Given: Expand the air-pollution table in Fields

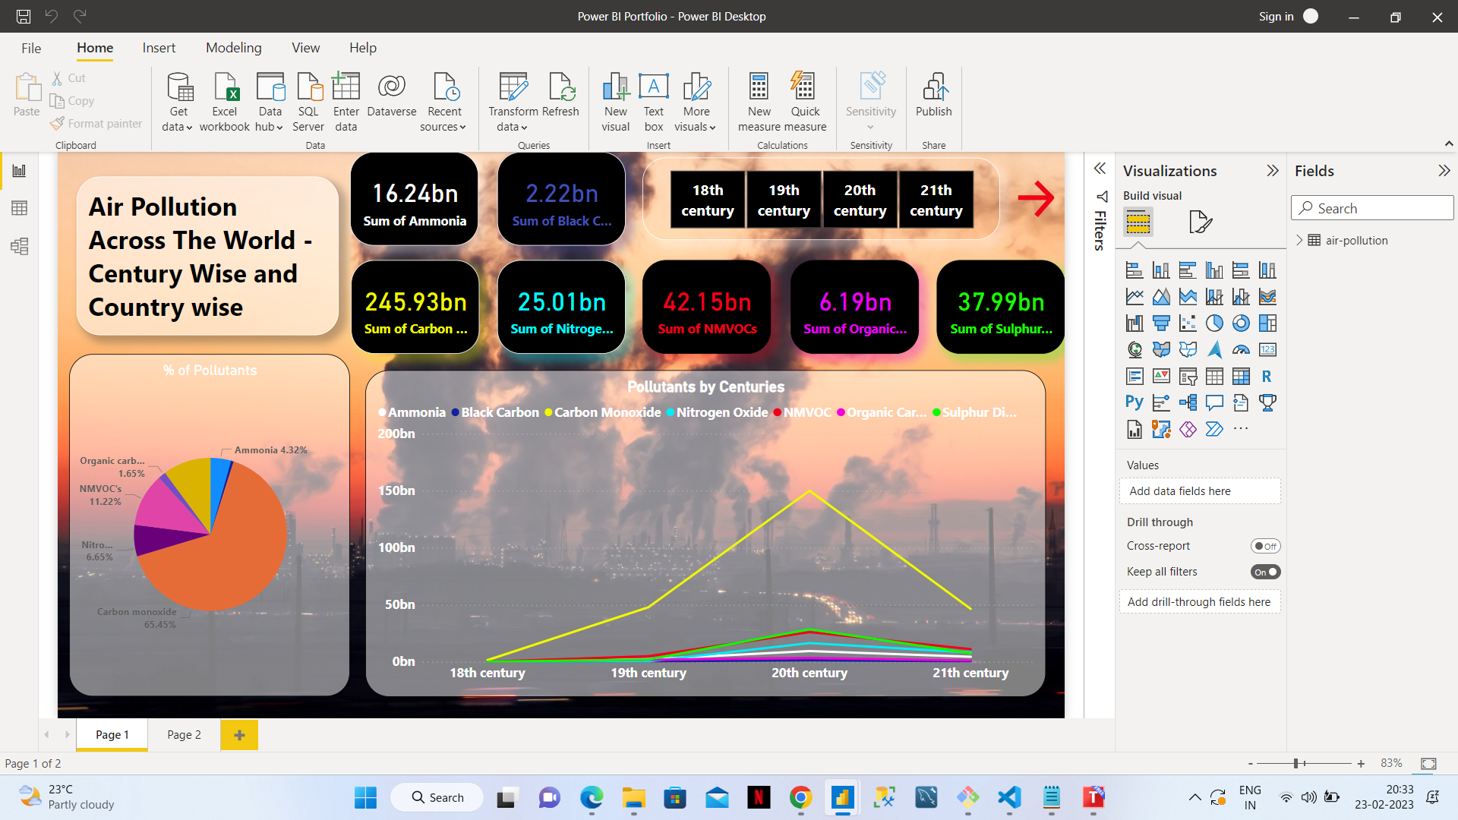Looking at the screenshot, I should click(1300, 240).
